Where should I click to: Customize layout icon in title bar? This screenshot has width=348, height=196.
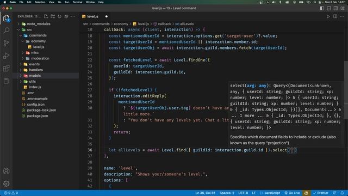(x=343, y=8)
